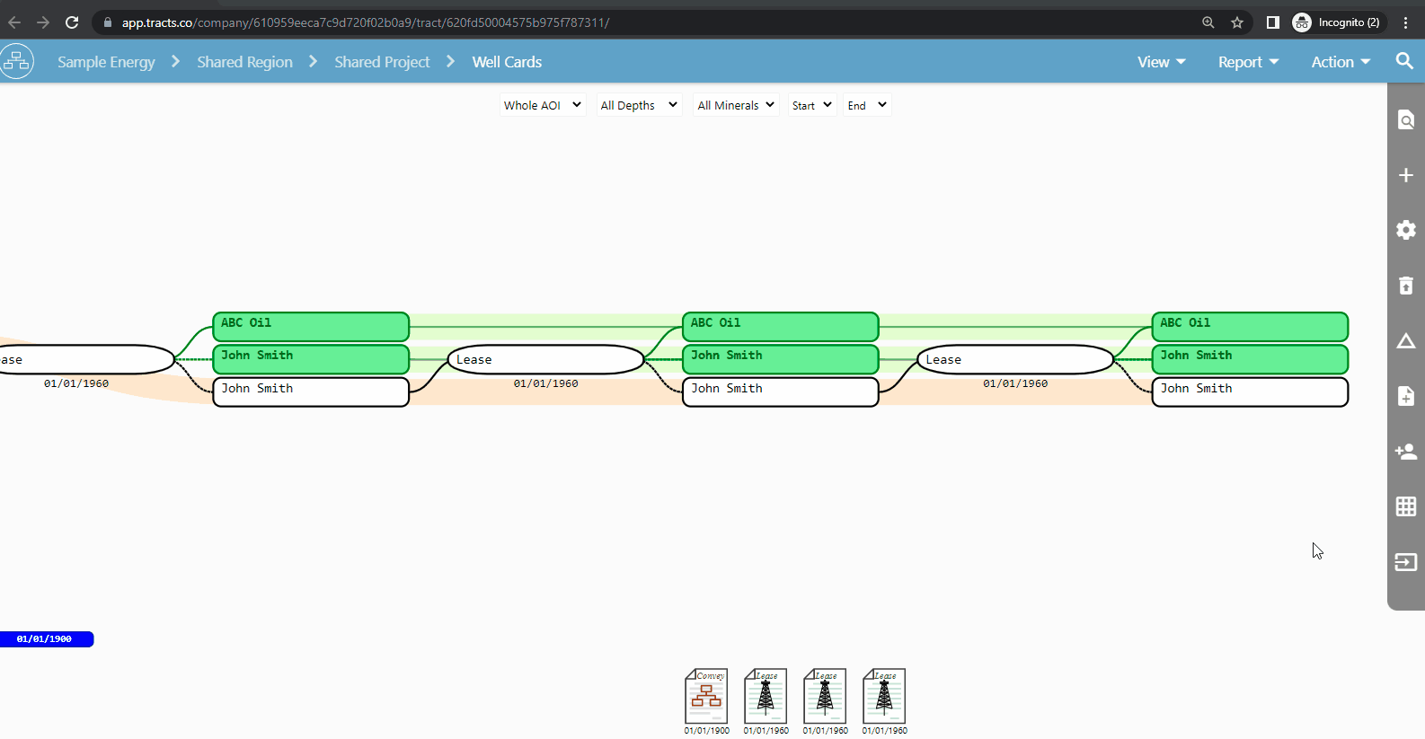The height and width of the screenshot is (739, 1425).
Task: Click the document search icon in right sidebar
Action: click(x=1406, y=120)
